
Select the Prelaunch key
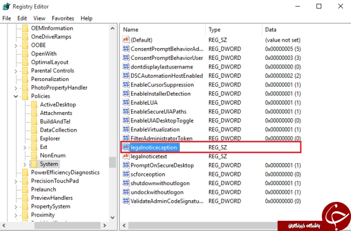(43, 189)
